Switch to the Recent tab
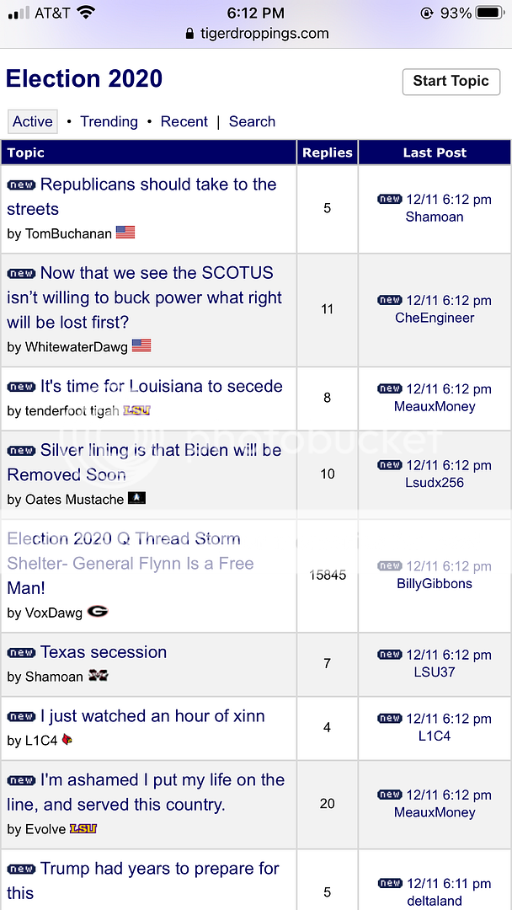Screen dimensions: 512x910 click(x=184, y=121)
